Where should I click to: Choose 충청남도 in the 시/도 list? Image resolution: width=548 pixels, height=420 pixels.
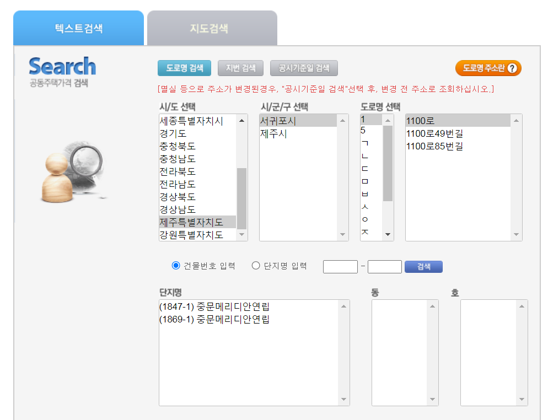197,159
